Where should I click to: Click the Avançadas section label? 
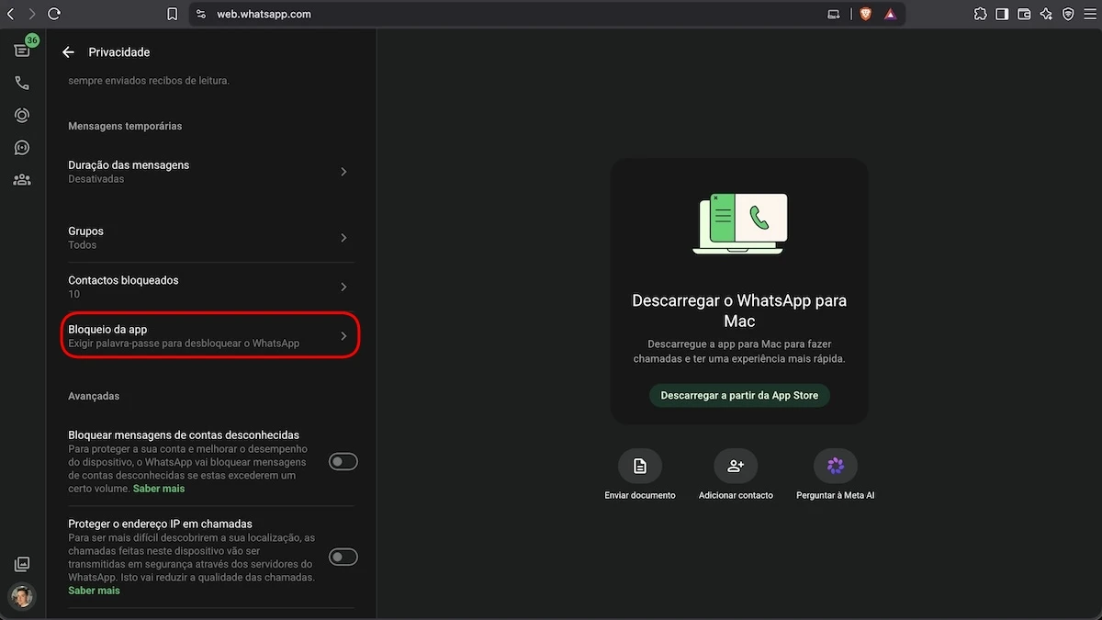coord(94,396)
